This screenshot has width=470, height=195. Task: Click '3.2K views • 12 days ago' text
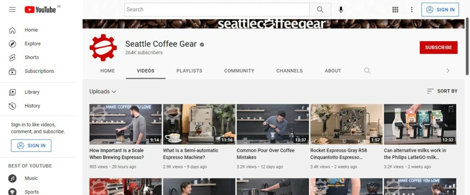pos(260,167)
